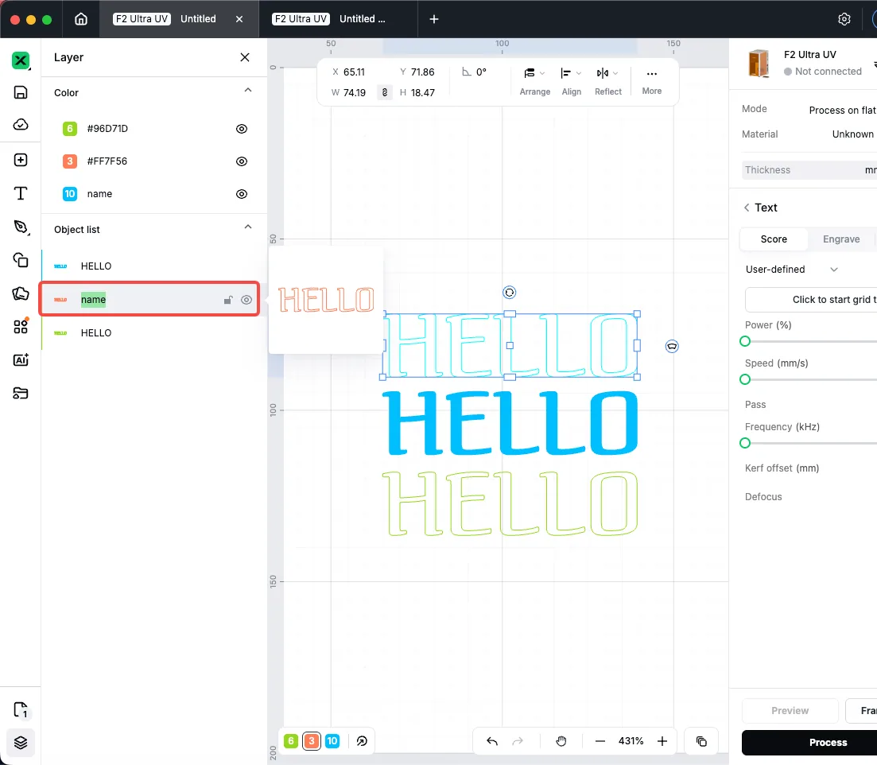Click the width value field 74.19
Viewport: 877px width, 765px height.
coord(355,93)
